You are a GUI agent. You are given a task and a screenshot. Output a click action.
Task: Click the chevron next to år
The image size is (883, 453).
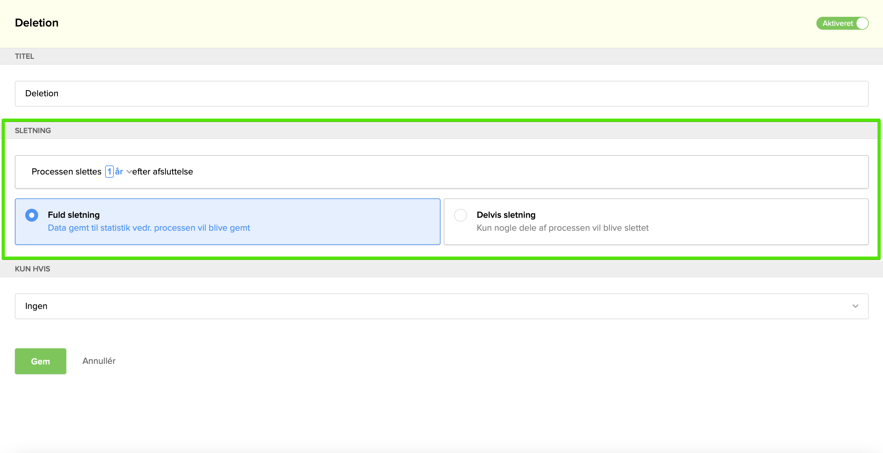[129, 172]
